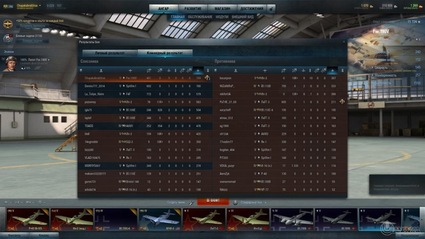The height and width of the screenshot is (239, 425).
Task: Close the battle results window
Action: point(344,42)
